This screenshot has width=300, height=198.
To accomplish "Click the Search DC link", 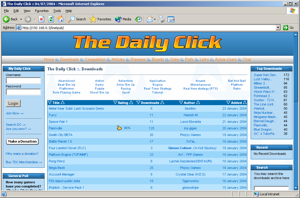I will point(16,125).
